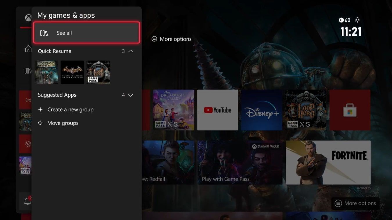Screen dimensions: 392x220
Task: Click the Quick Resume label
Action: pyautogui.click(x=55, y=51)
